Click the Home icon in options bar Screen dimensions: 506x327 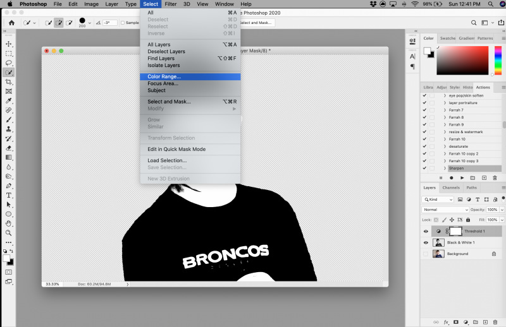click(x=11, y=23)
